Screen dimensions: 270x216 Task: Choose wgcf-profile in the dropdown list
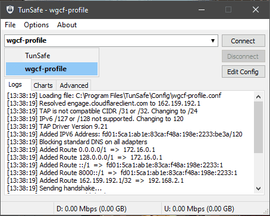click(x=52, y=69)
